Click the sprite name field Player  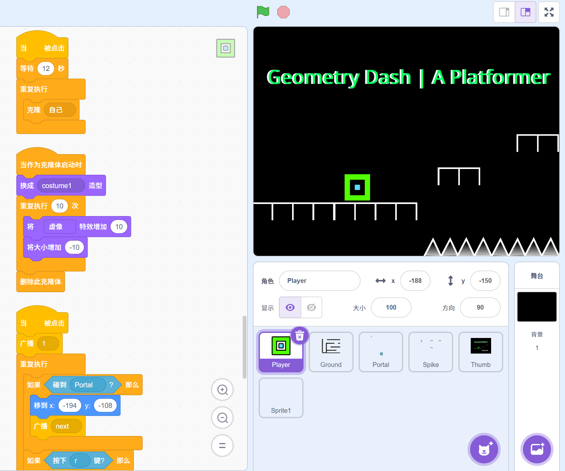[x=319, y=281]
